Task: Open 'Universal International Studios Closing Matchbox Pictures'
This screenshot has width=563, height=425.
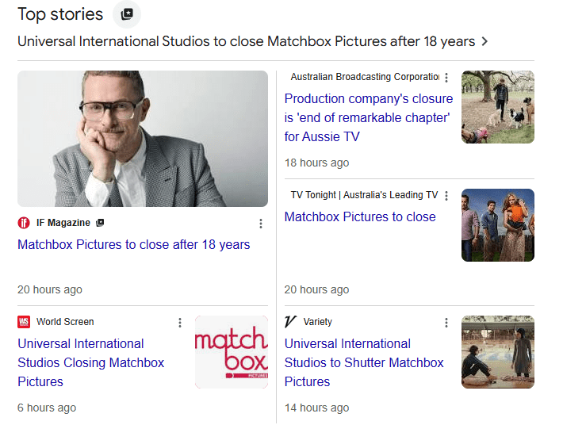Action: tap(91, 362)
